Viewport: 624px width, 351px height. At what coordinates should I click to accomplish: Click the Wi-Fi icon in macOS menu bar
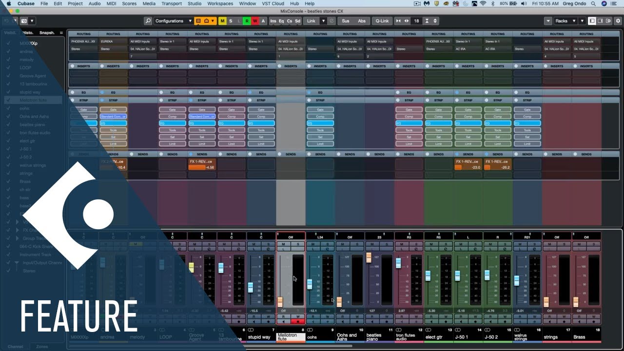[483, 3]
